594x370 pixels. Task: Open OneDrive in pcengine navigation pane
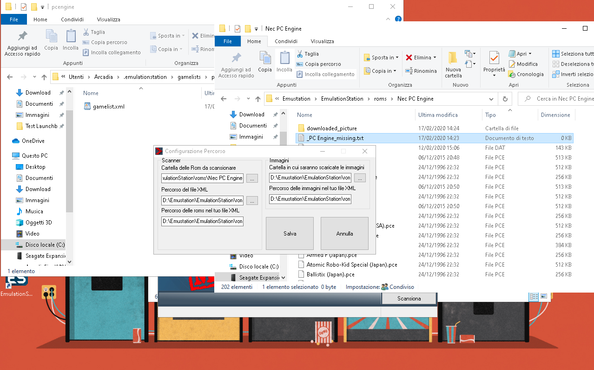(x=33, y=141)
